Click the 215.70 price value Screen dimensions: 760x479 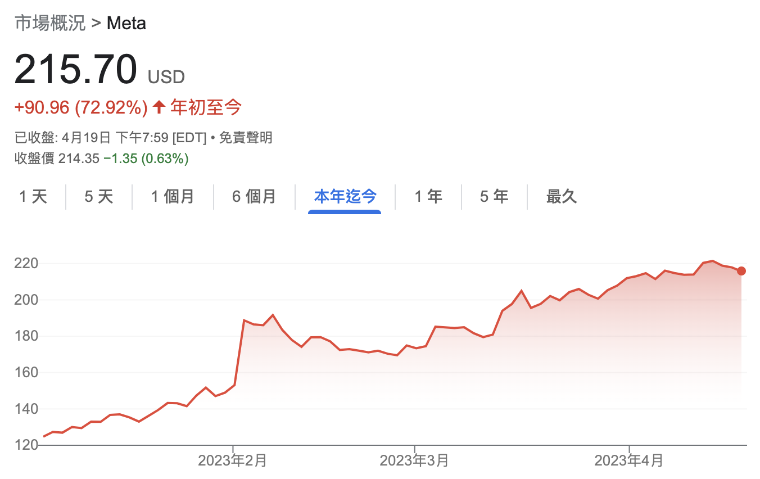click(x=76, y=69)
